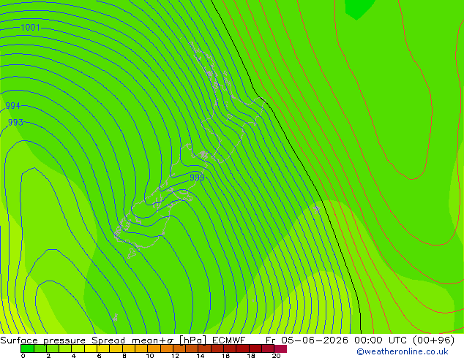
Task: Pick the lime 4–5 legend swatch
Action: pos(78,349)
